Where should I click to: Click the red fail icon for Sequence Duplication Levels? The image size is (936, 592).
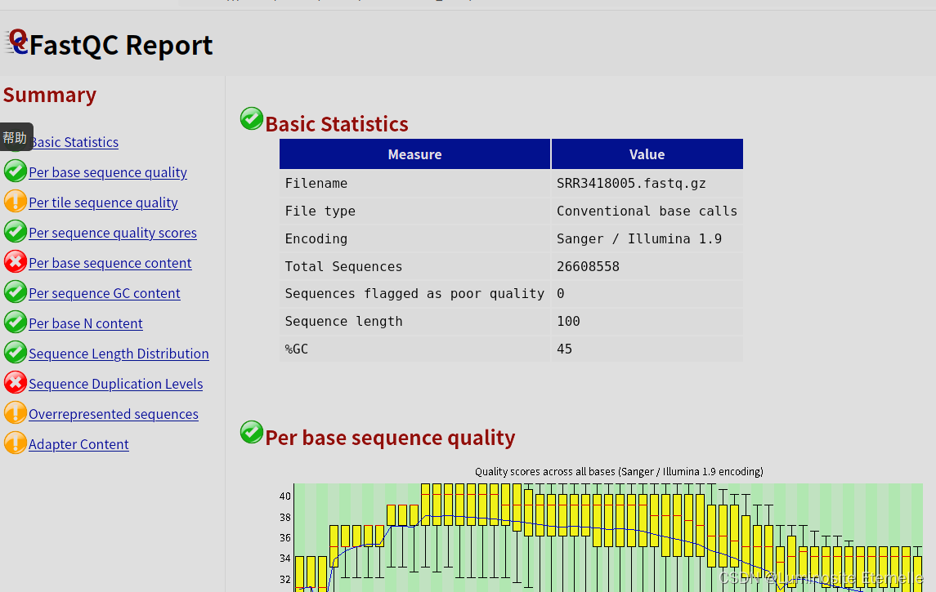click(16, 381)
